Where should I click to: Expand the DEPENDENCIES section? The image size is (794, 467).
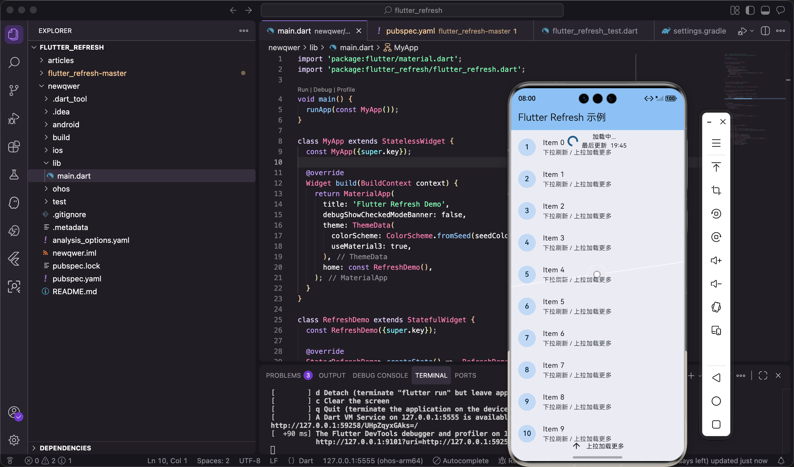tap(65, 448)
